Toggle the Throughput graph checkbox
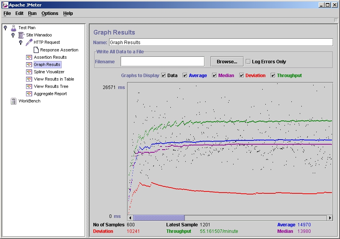 pyautogui.click(x=273, y=76)
